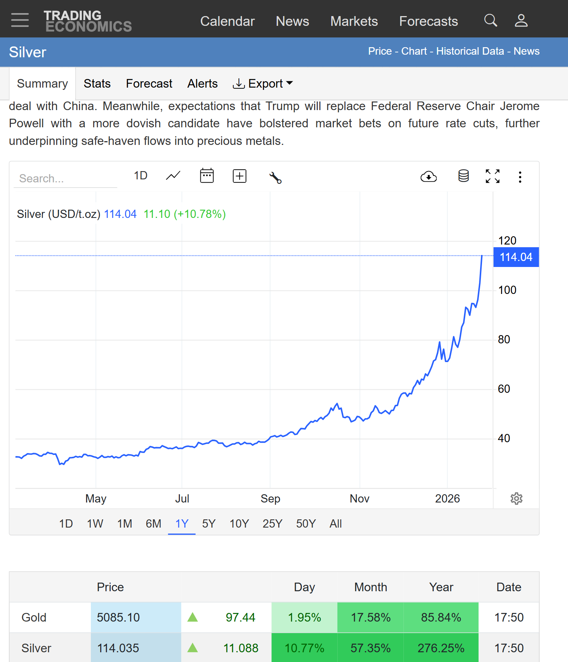Viewport: 568px width, 662px height.
Task: Sort table by Month column
Action: point(371,587)
